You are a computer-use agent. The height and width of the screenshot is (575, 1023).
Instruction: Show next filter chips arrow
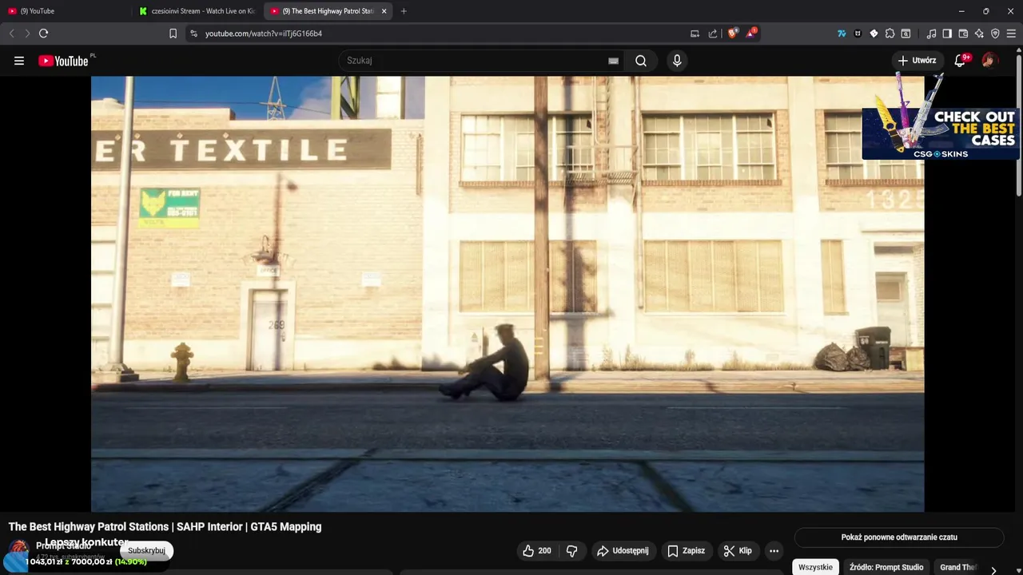pos(993,569)
